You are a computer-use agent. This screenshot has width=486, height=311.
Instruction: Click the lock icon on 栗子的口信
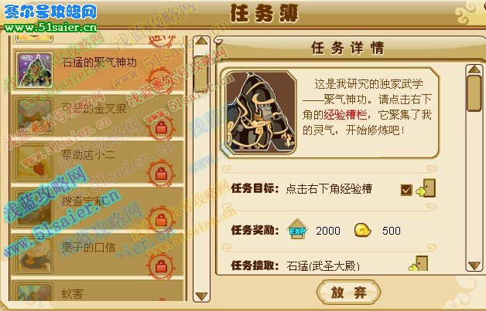point(161,266)
